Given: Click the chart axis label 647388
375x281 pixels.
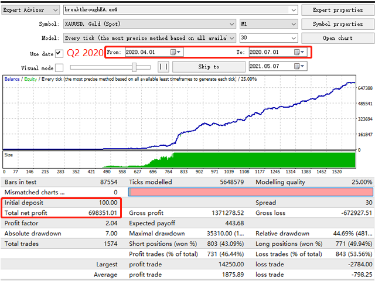Looking at the screenshot, I should point(365,88).
